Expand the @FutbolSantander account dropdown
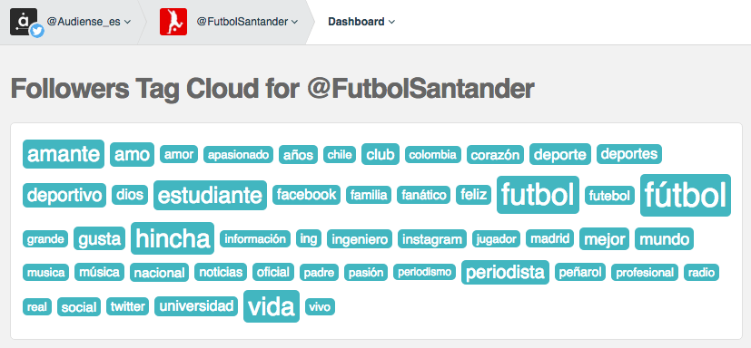Image resolution: width=751 pixels, height=348 pixels. pos(247,22)
